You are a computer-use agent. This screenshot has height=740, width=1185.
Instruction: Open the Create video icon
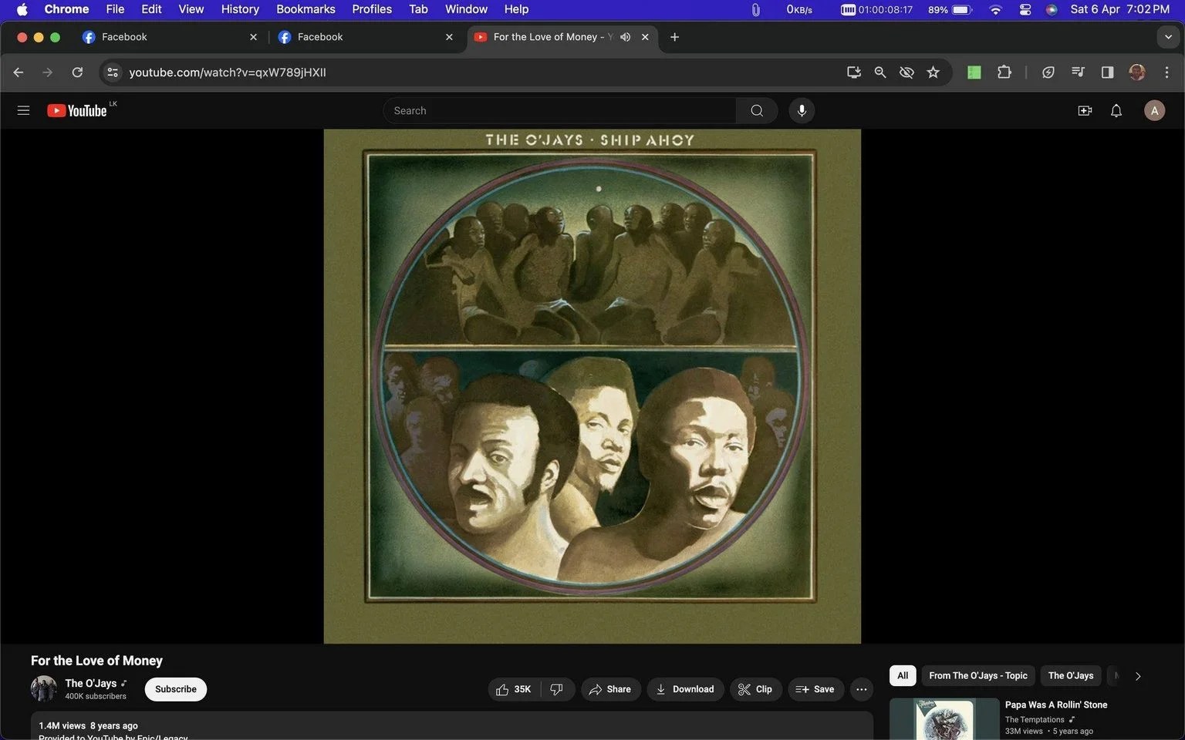coord(1085,110)
